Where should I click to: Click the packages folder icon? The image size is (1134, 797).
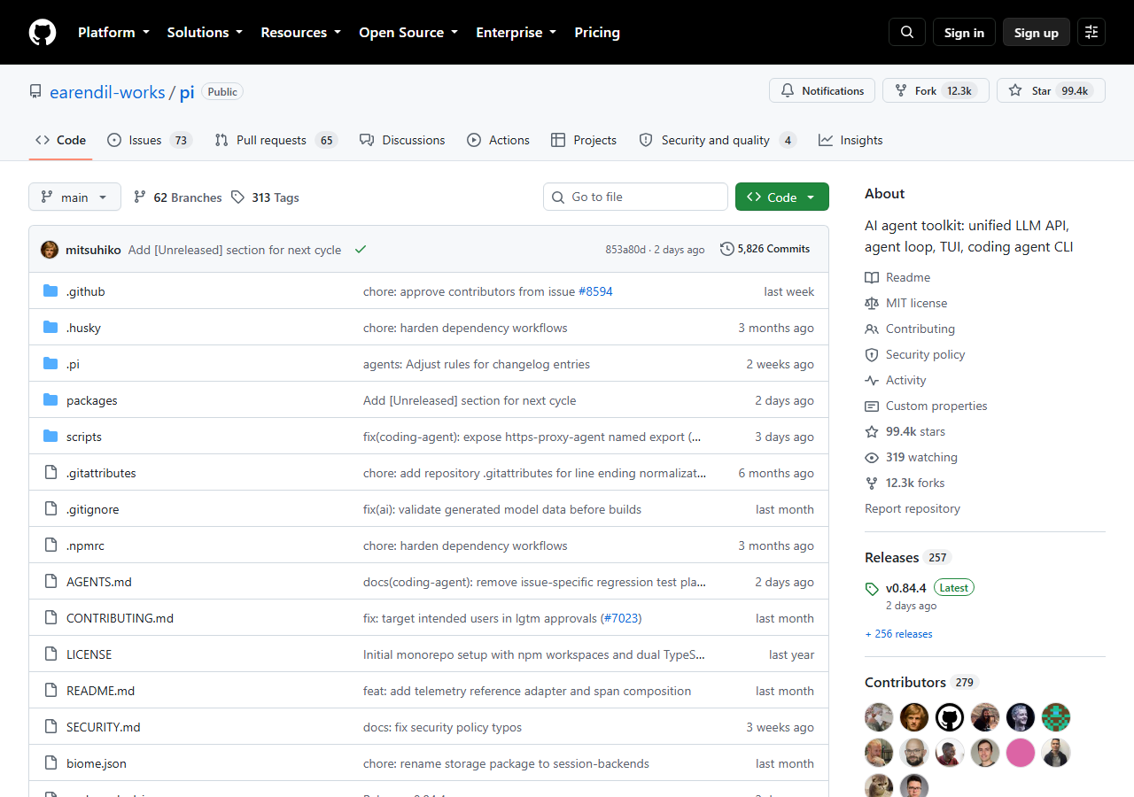pyautogui.click(x=50, y=400)
